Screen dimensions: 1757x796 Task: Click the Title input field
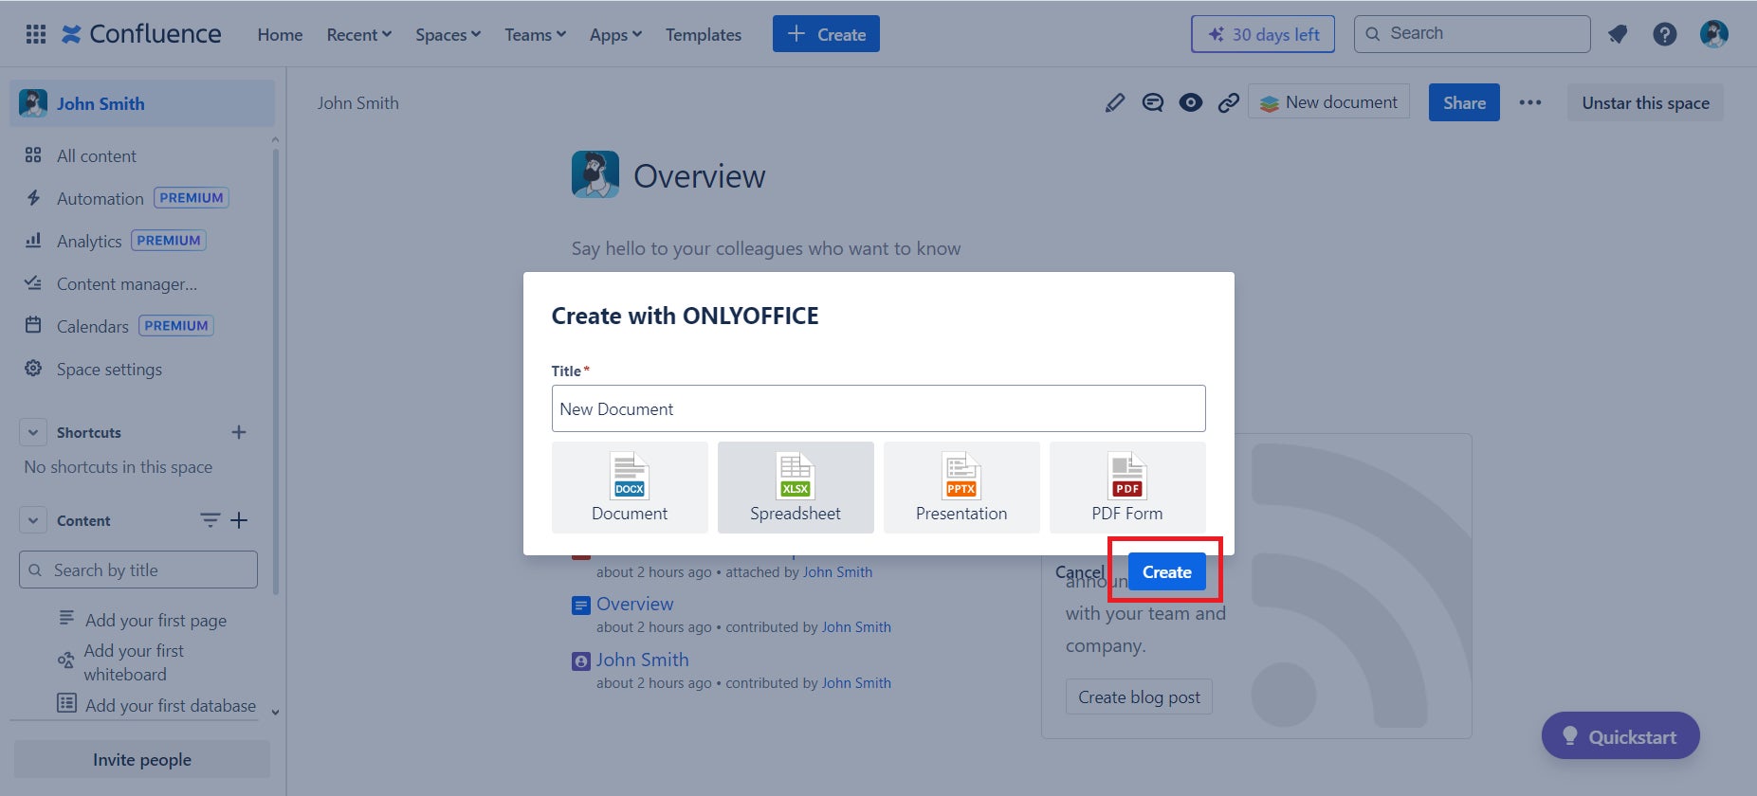879,408
